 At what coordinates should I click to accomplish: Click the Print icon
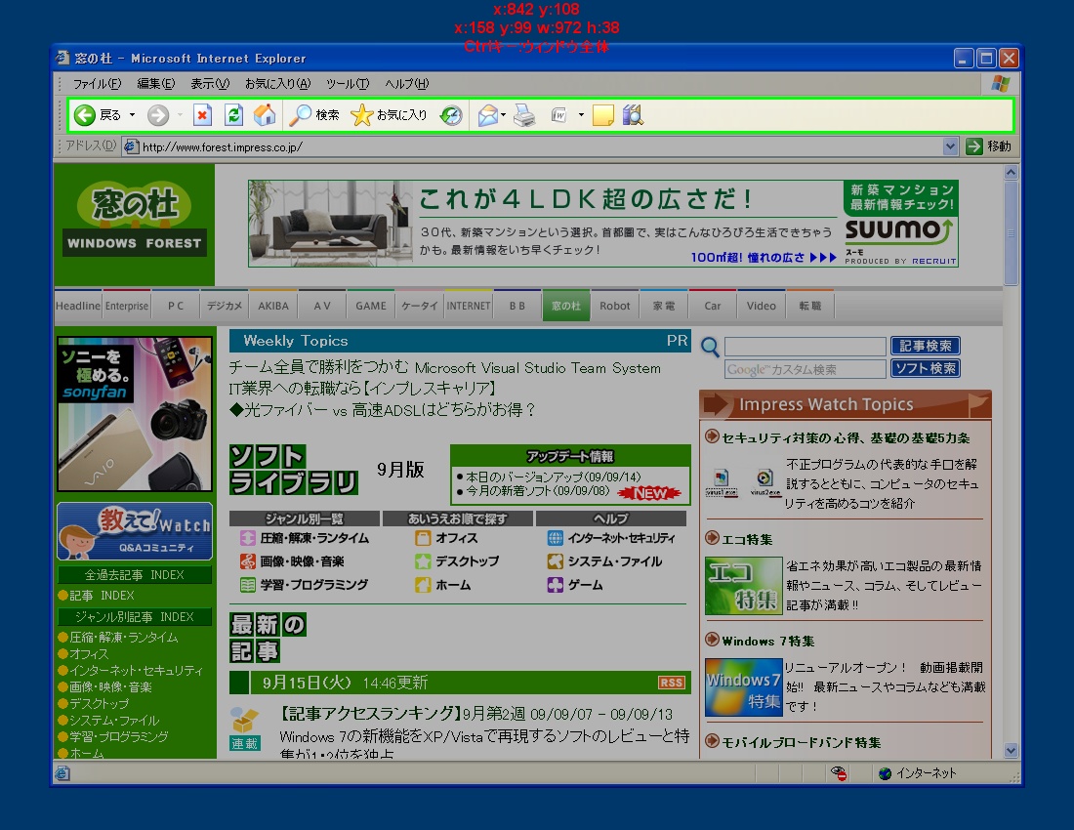click(x=524, y=115)
